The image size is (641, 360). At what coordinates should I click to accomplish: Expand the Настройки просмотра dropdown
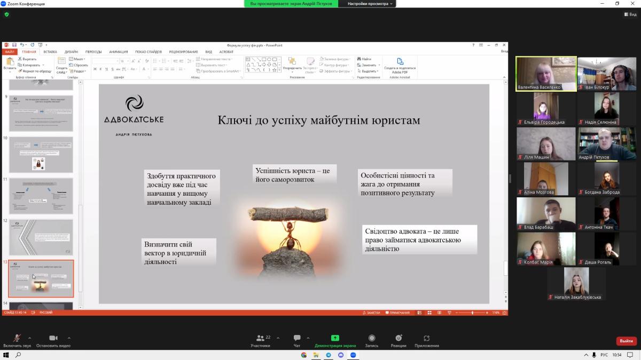pos(370,4)
